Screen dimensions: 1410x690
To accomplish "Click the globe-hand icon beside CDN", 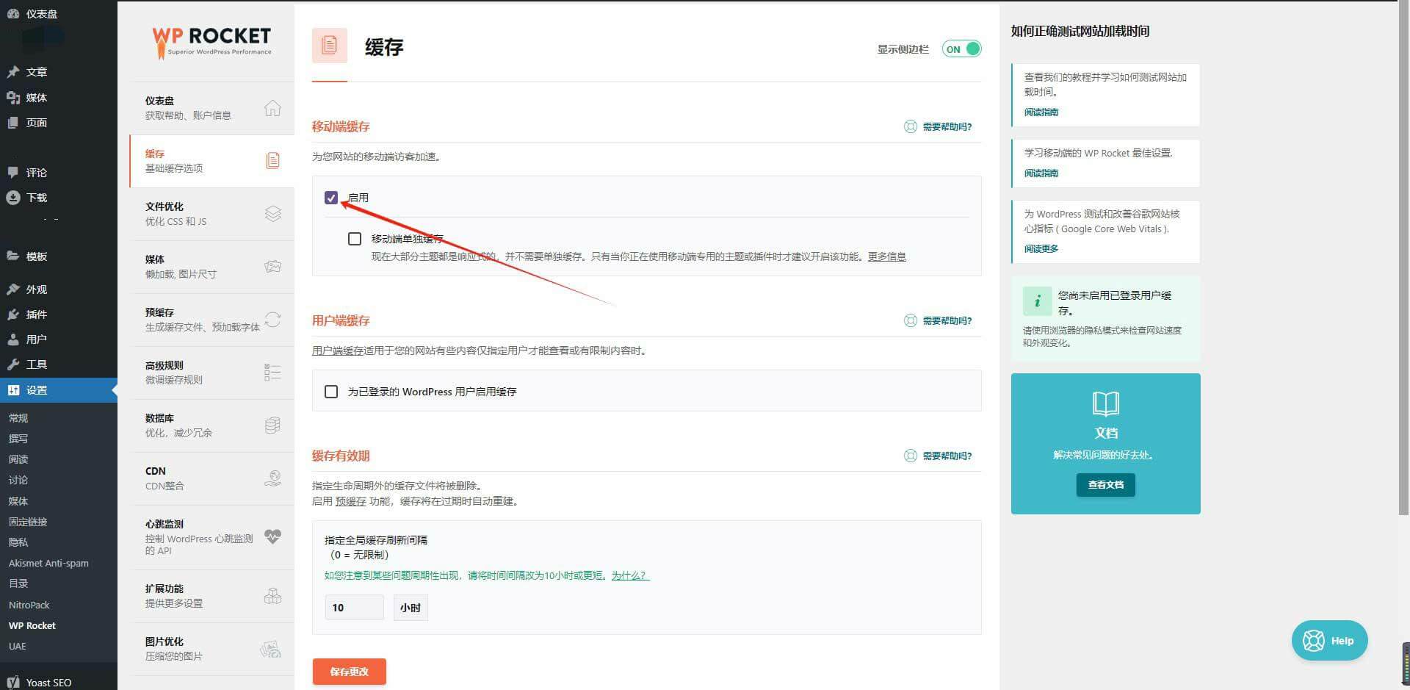I will [x=273, y=478].
